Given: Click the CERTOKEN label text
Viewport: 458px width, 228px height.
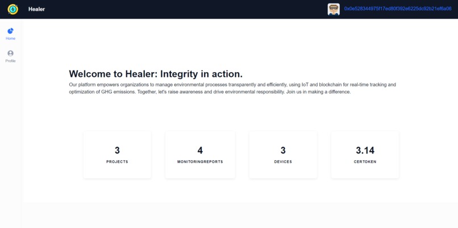Looking at the screenshot, I should tap(365, 161).
